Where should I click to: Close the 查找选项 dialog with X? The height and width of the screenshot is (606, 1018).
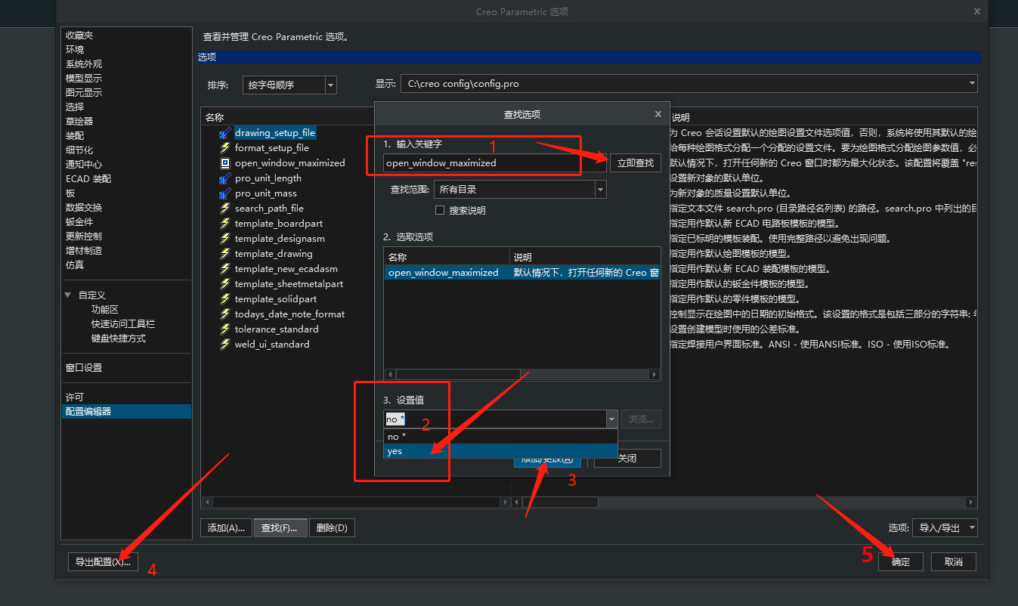pos(658,114)
